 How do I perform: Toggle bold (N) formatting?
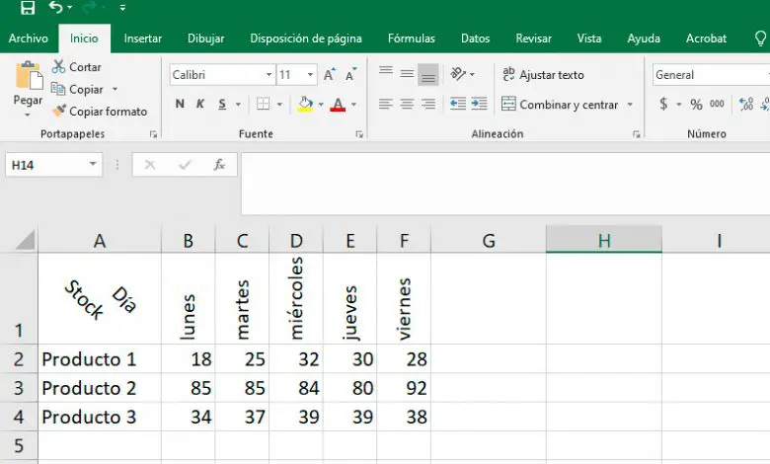[180, 104]
